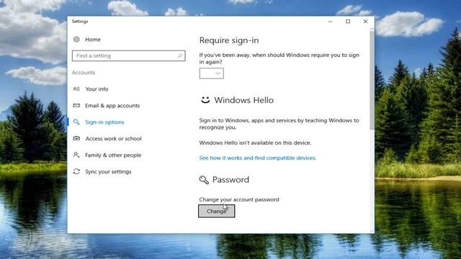Follow the See how it works link
The image size is (461, 259).
pos(258,158)
